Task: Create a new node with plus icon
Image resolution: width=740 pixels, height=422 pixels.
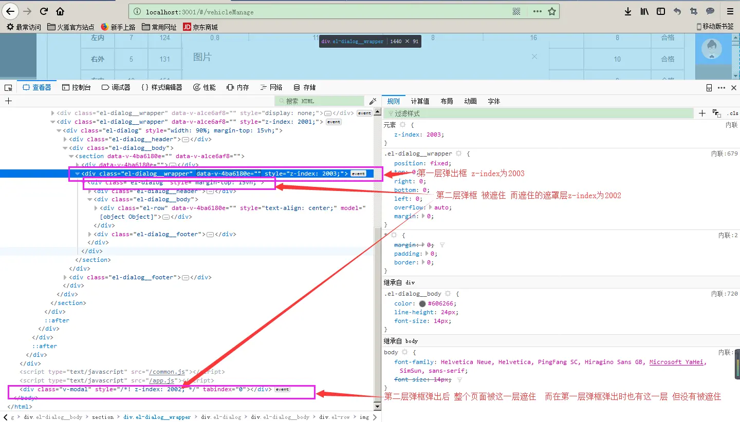Action: pos(8,101)
